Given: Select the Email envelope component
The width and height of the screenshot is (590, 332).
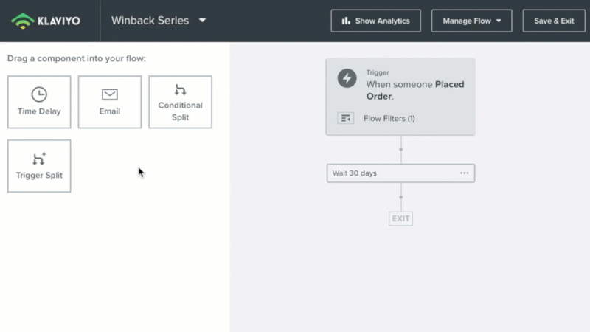Looking at the screenshot, I should pos(110,102).
